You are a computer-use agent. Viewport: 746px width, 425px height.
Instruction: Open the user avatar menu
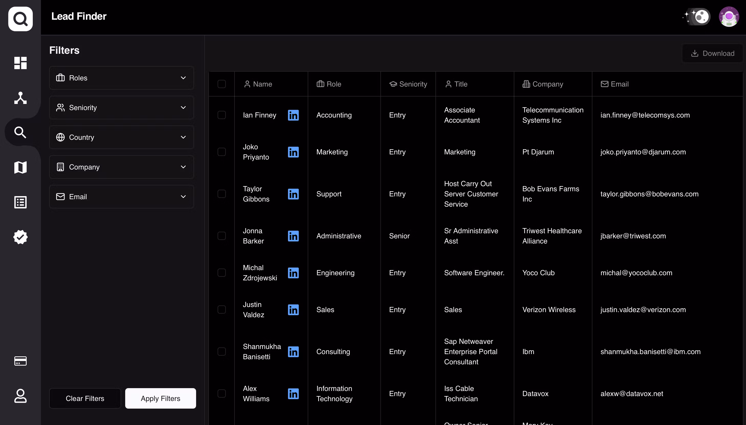click(x=729, y=17)
